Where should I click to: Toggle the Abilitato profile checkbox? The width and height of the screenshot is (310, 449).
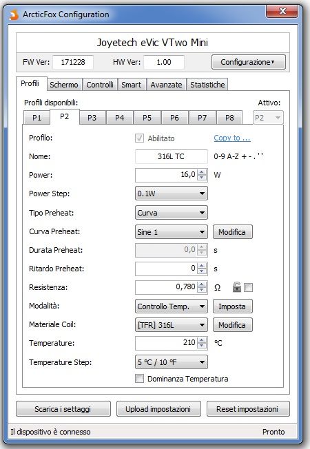(x=140, y=138)
